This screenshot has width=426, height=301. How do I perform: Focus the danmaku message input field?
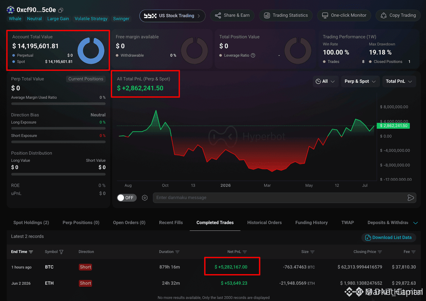(x=280, y=198)
